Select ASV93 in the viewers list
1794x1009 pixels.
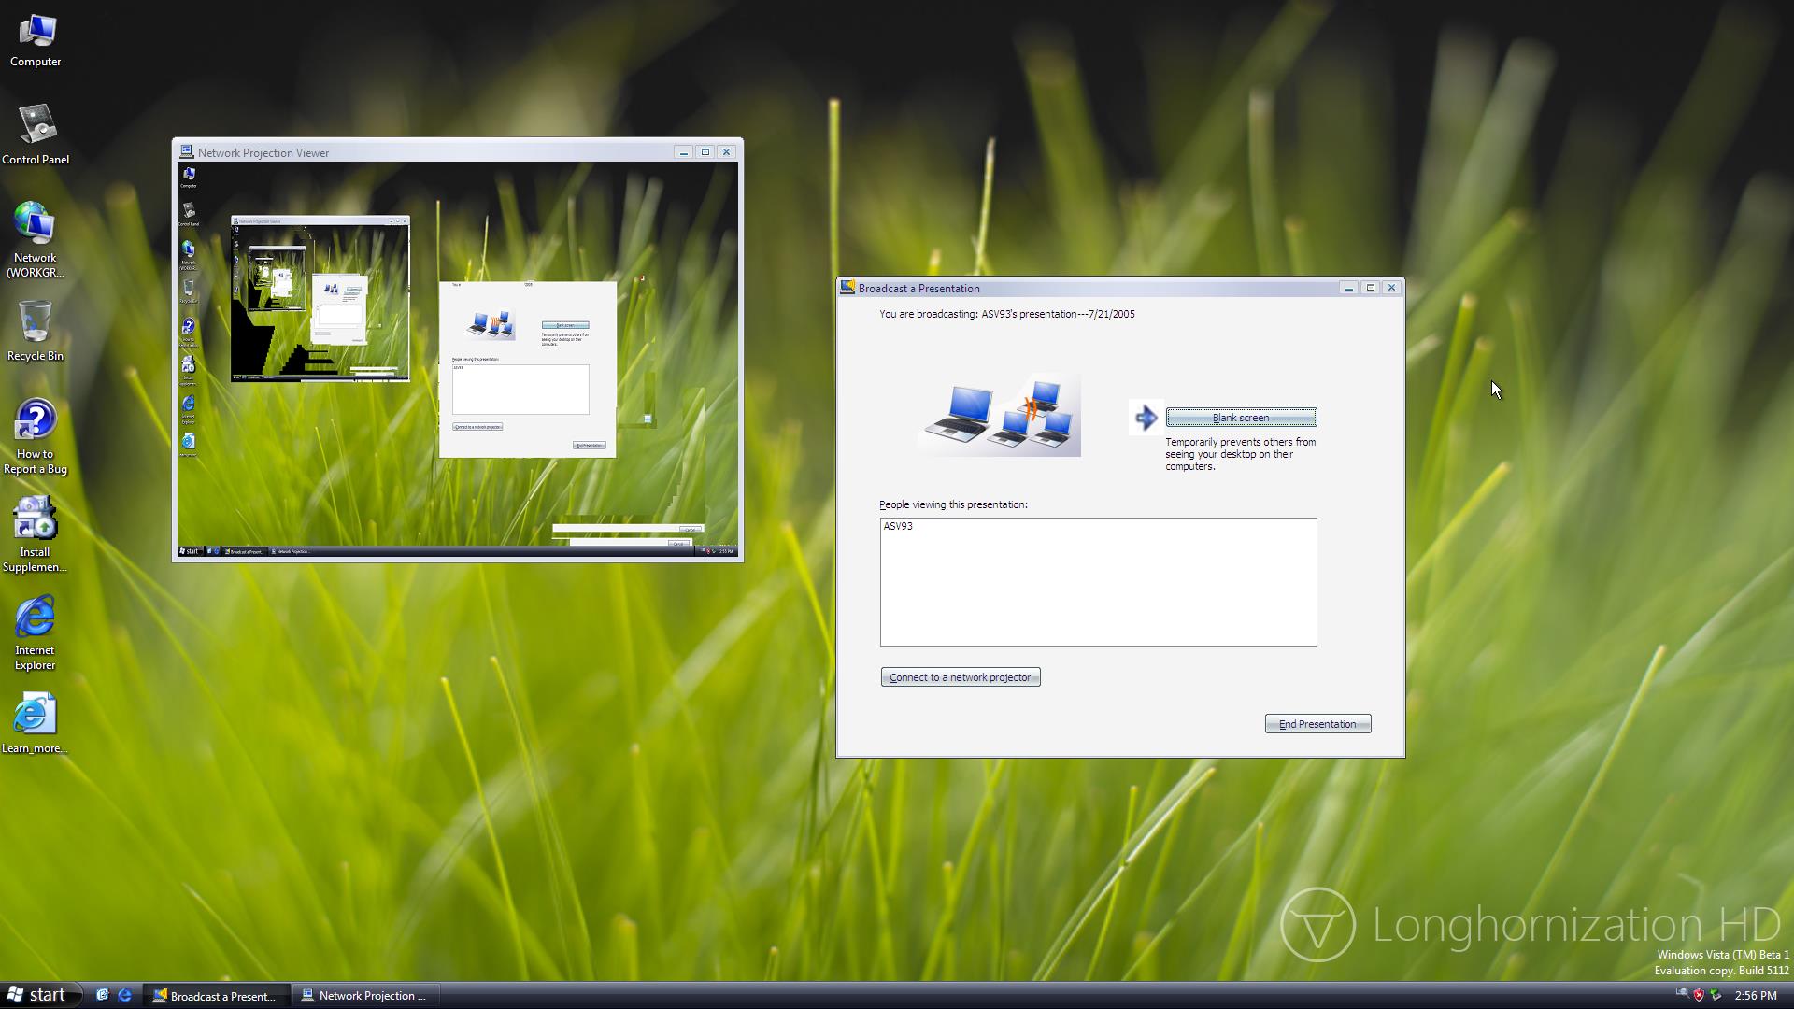tap(898, 527)
